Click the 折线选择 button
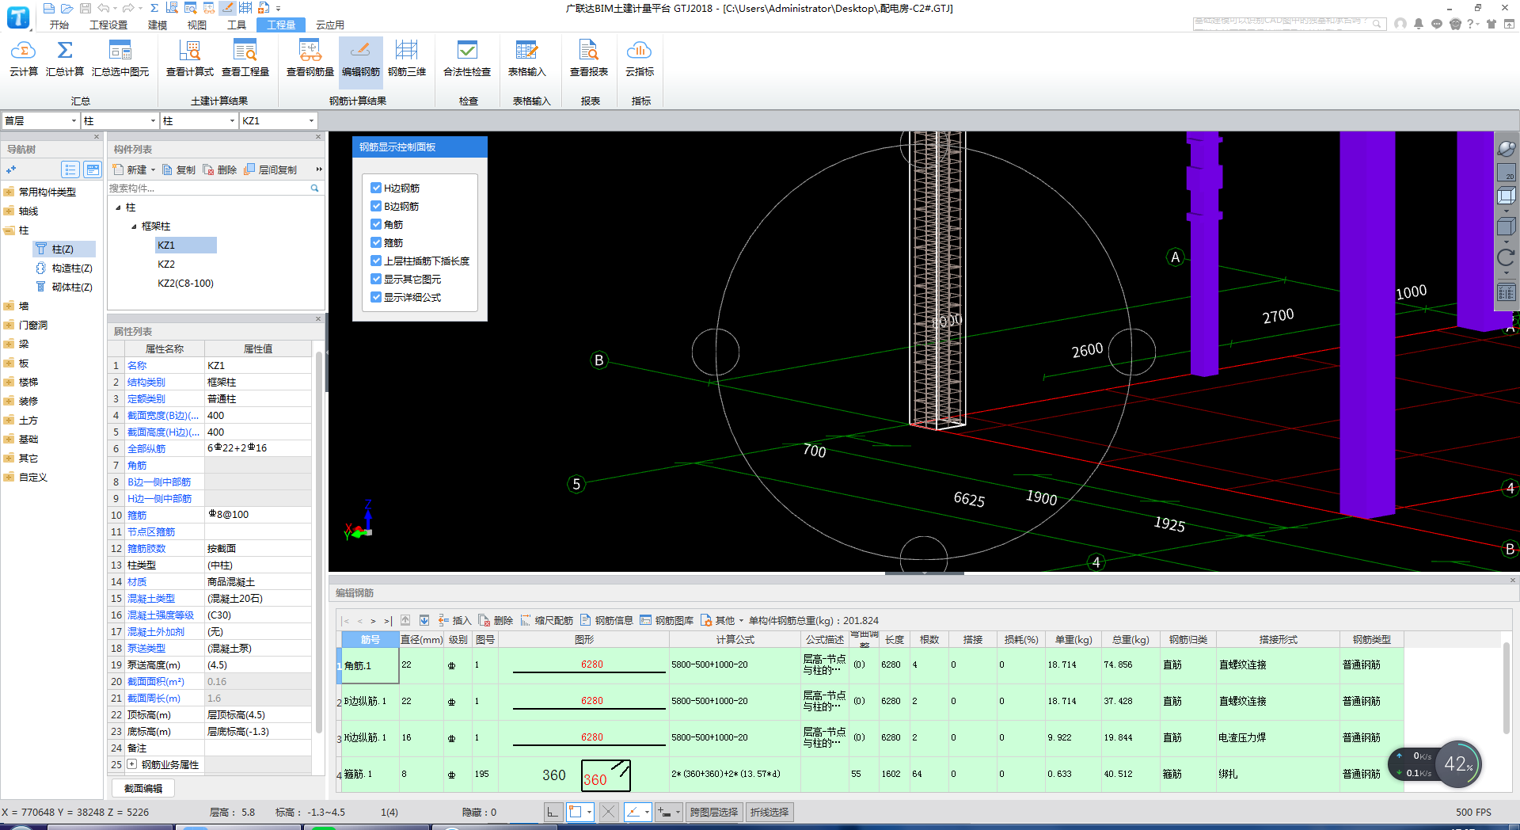Viewport: 1520px width, 830px height. tap(769, 812)
